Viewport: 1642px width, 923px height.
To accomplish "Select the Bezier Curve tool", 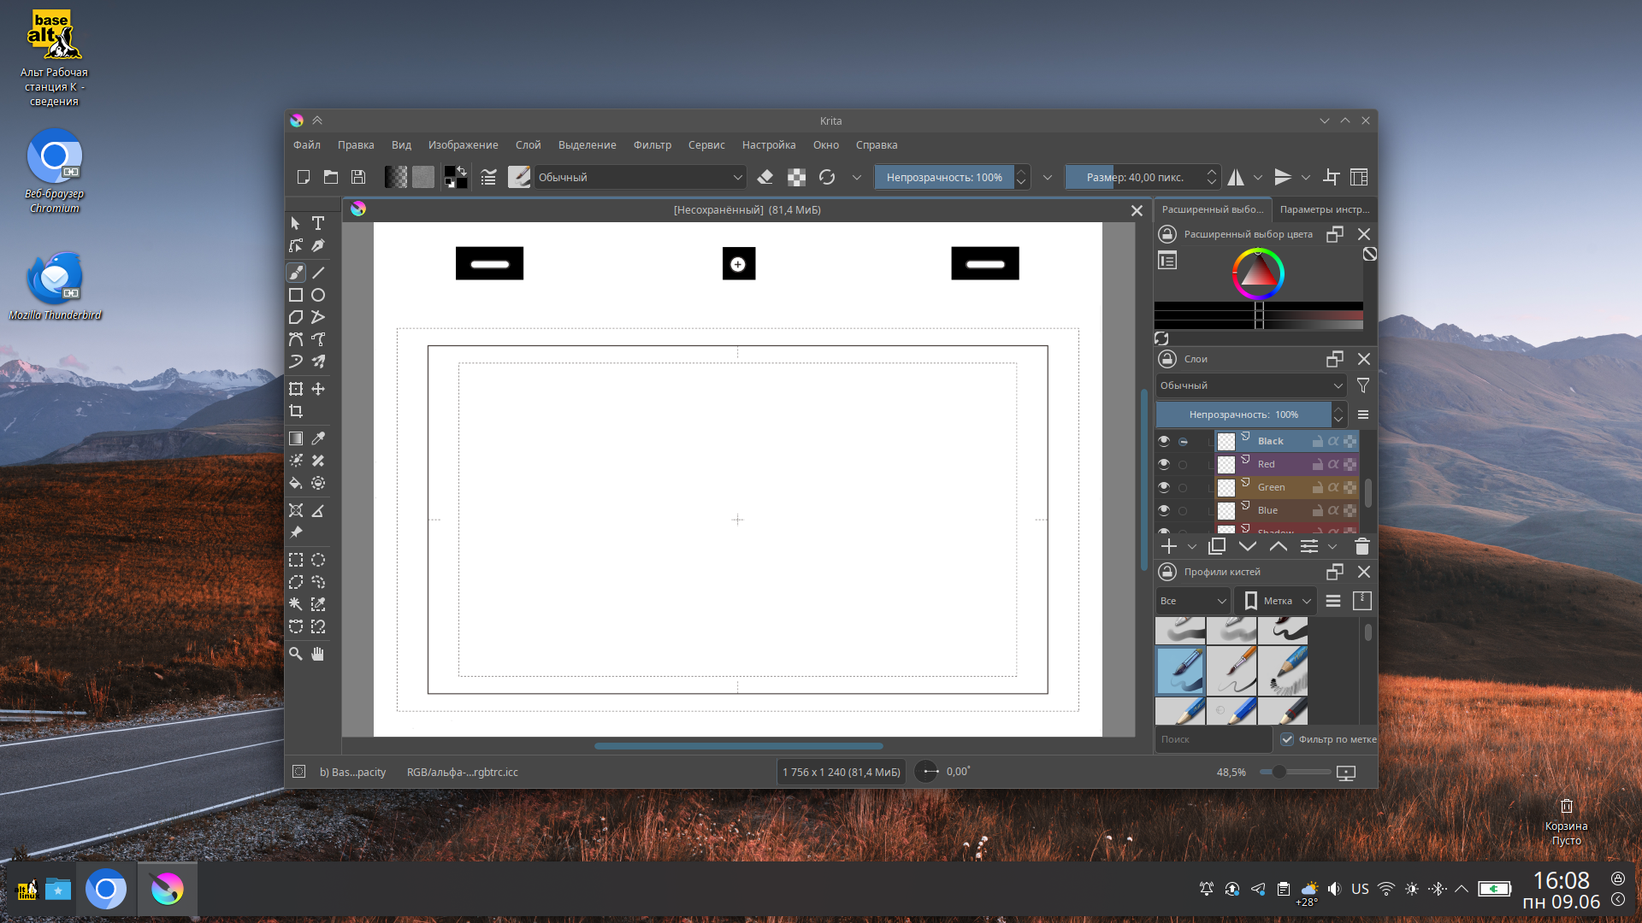I will click(x=296, y=339).
